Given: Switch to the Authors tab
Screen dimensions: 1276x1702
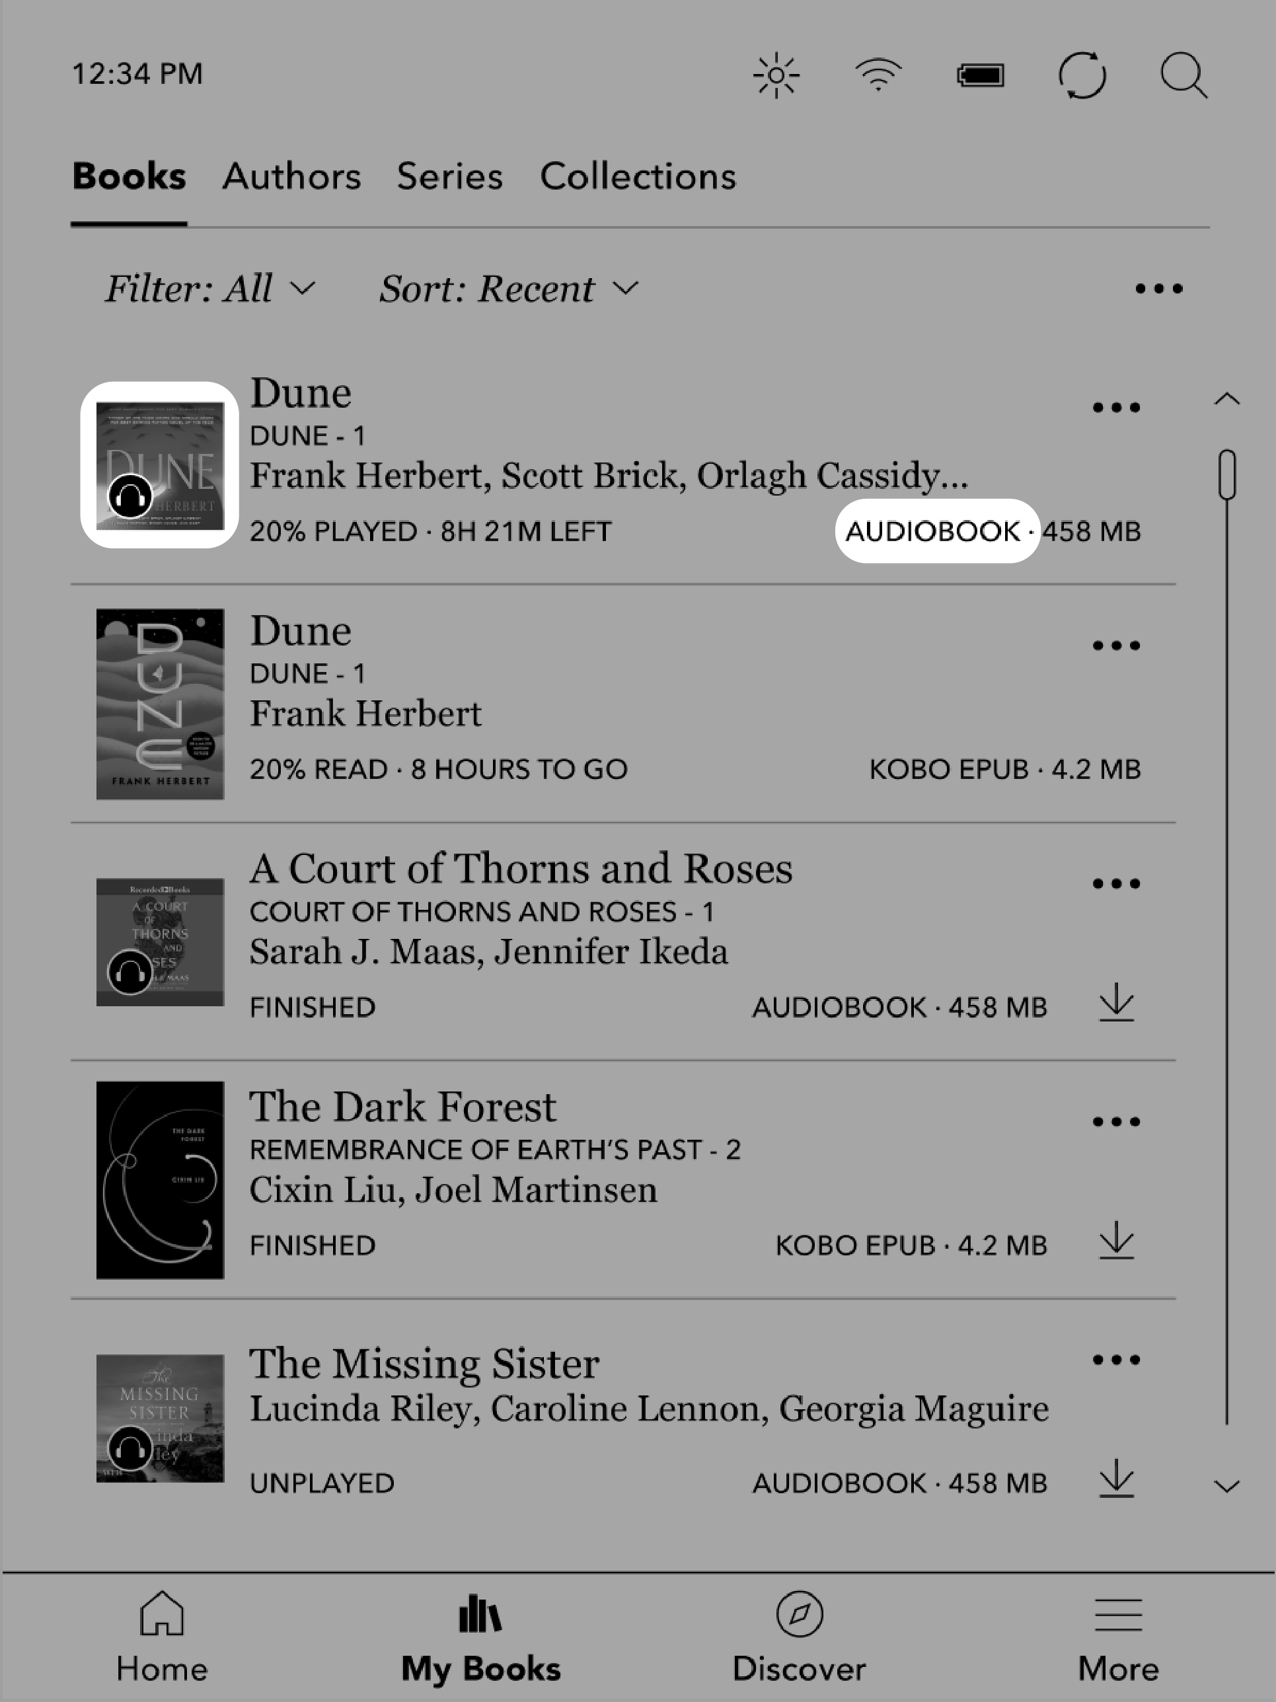Looking at the screenshot, I should pyautogui.click(x=293, y=176).
